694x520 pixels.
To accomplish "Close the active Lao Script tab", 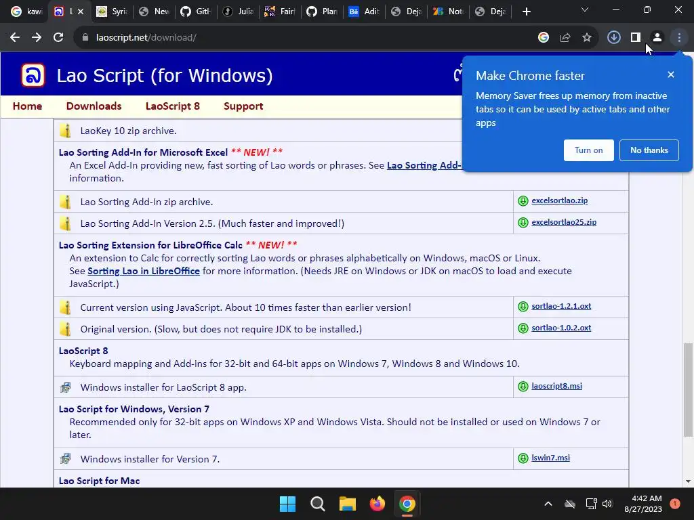I will [81, 12].
